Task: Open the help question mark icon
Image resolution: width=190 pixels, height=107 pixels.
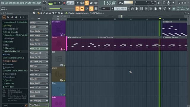Action: (173, 3)
